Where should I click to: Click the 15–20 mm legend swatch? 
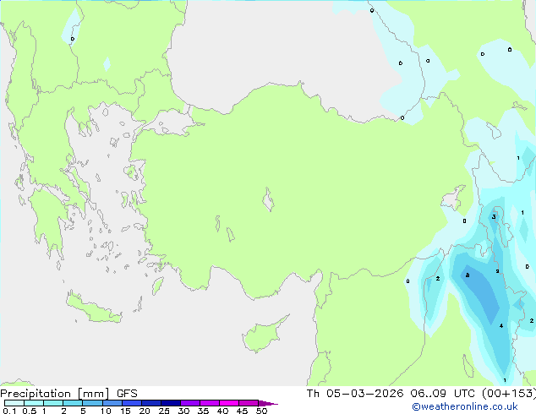point(132,403)
